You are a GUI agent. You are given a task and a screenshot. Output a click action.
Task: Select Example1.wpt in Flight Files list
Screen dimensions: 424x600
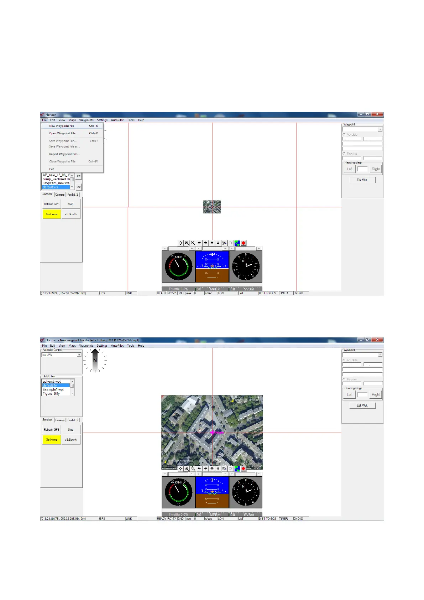[56, 389]
